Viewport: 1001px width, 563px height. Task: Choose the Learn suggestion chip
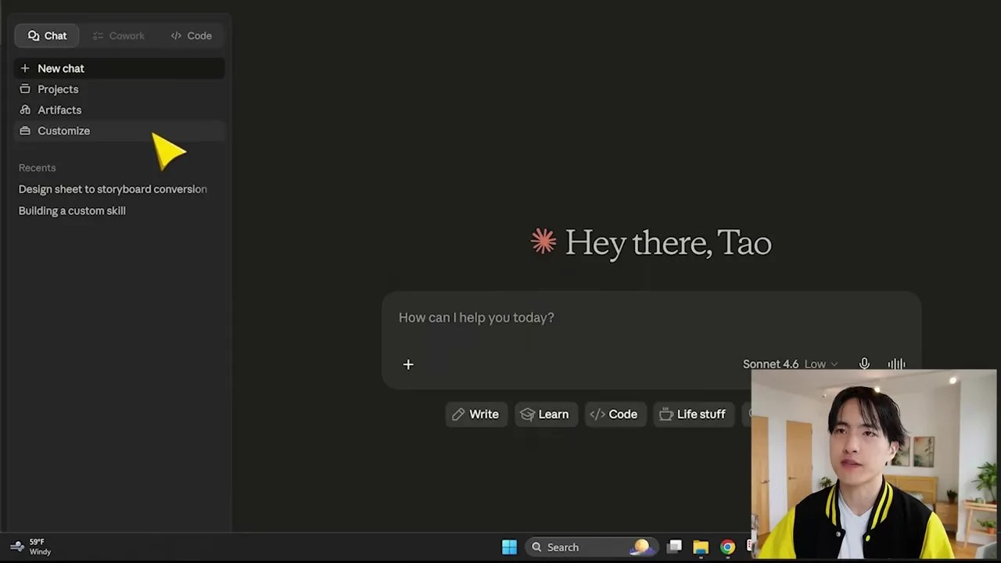point(545,414)
